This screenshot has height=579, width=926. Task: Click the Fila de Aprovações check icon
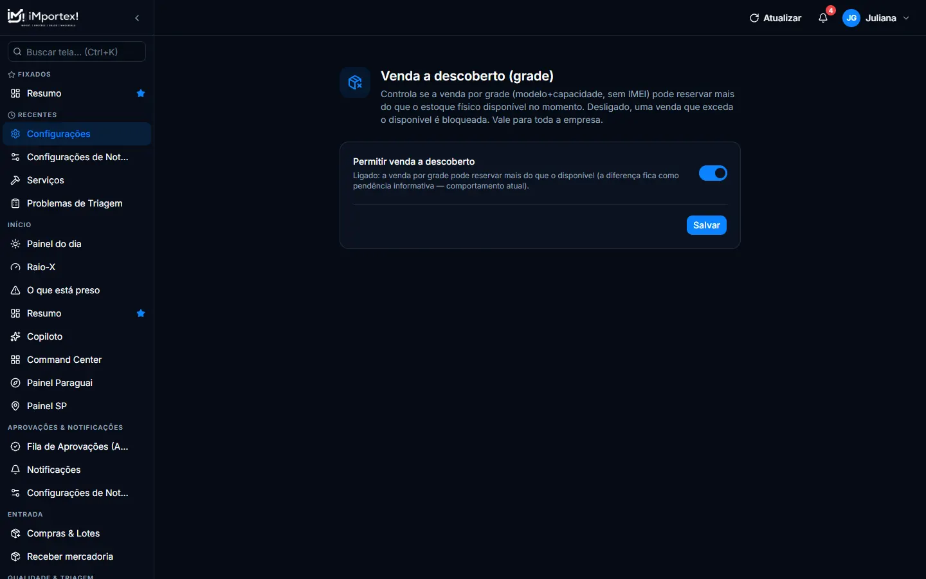click(15, 446)
